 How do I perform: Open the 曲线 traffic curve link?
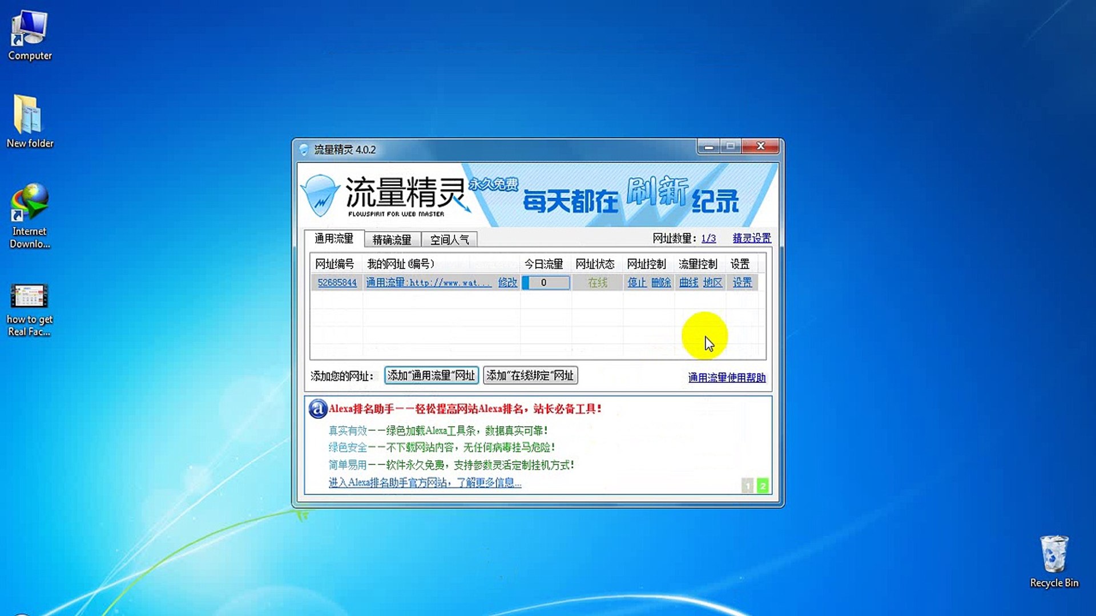(x=688, y=282)
